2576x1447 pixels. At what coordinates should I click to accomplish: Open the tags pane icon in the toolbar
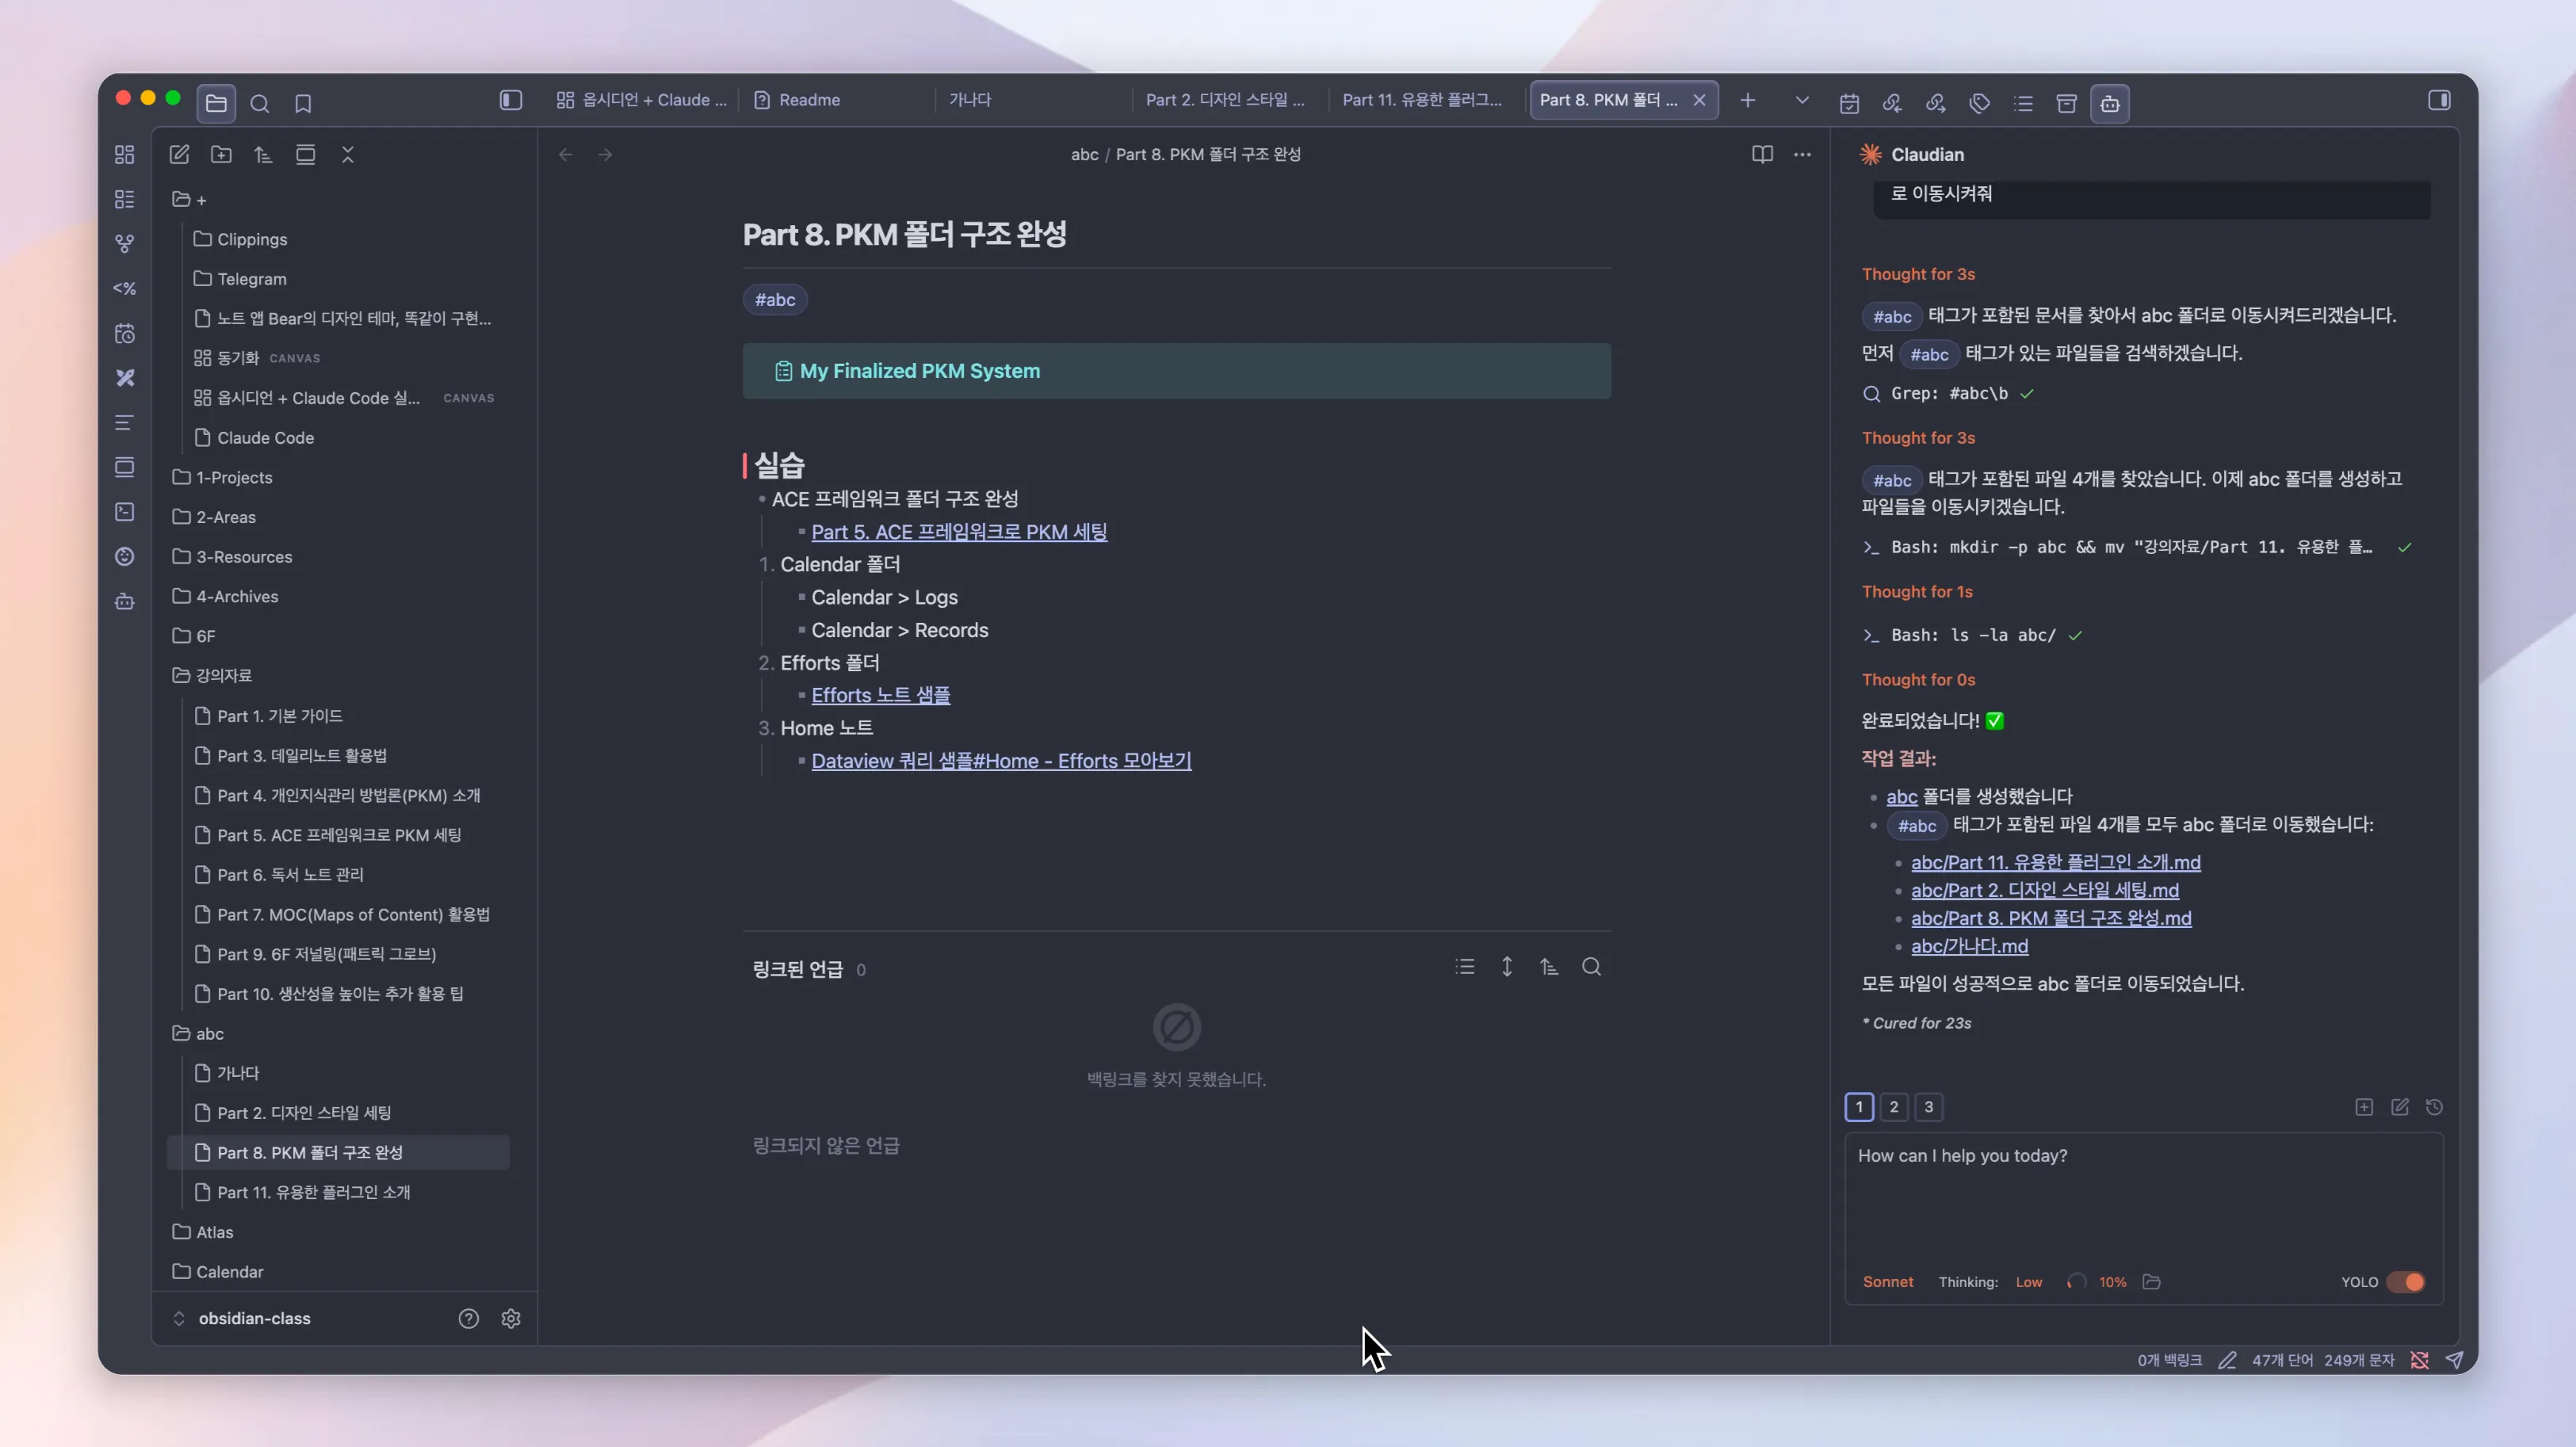tap(1979, 103)
